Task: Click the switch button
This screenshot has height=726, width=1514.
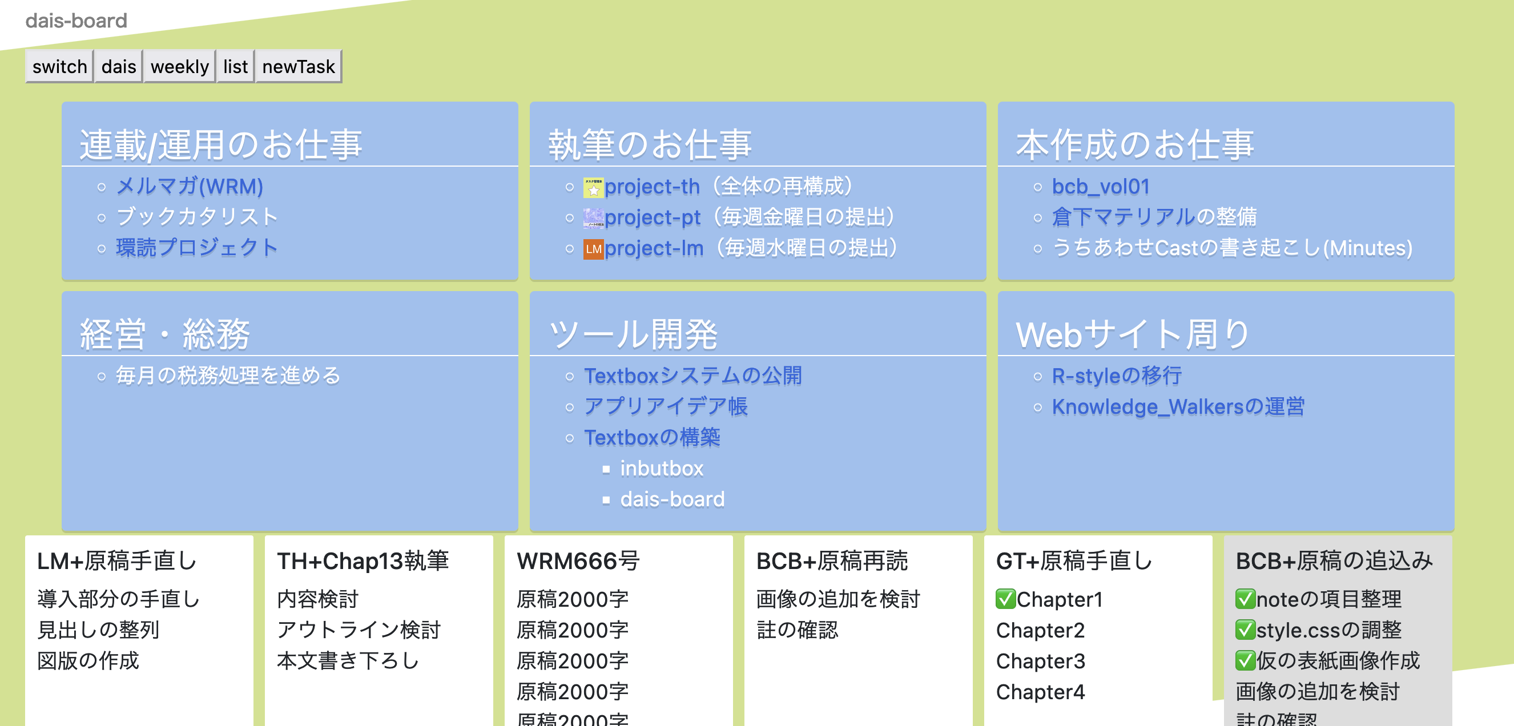Action: [59, 66]
